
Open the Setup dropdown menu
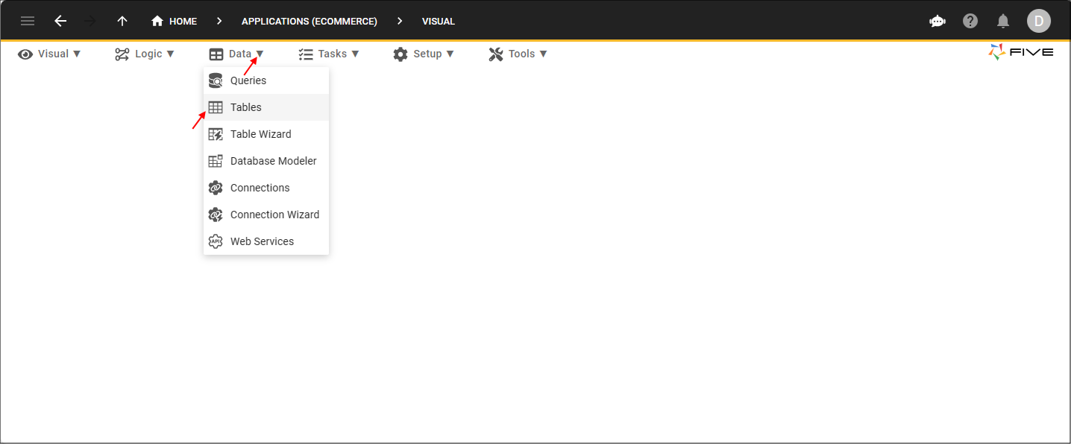click(424, 54)
